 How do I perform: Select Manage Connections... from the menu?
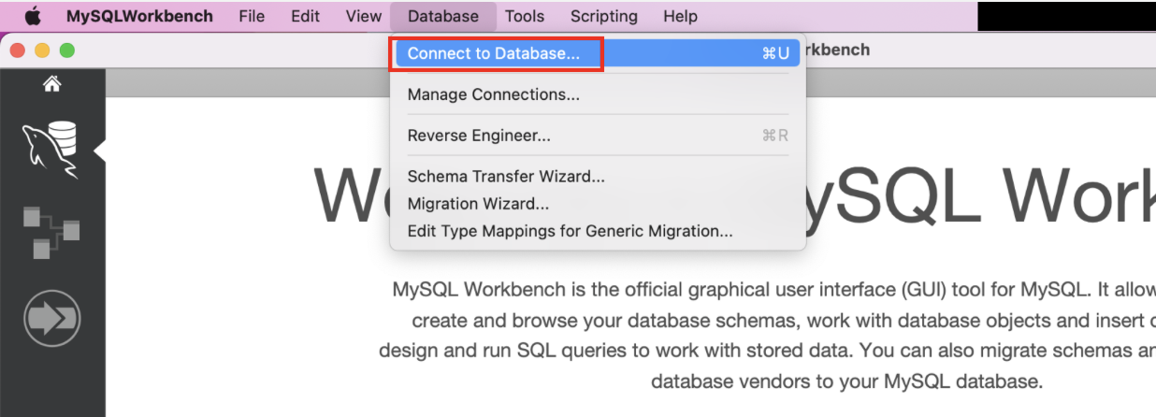click(598, 94)
